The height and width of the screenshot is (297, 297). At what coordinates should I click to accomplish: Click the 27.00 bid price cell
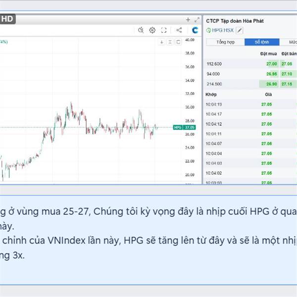coord(272,64)
